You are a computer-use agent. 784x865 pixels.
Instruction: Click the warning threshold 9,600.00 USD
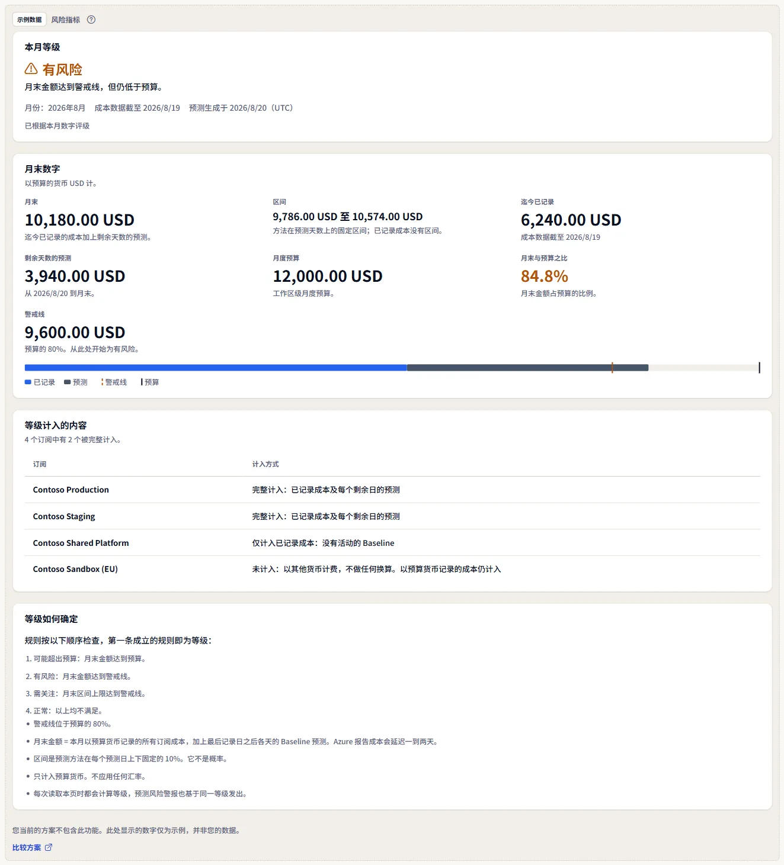click(x=75, y=333)
